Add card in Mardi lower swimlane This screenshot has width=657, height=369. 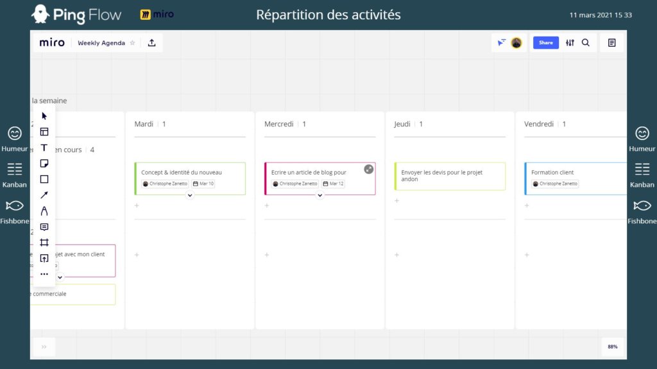coord(137,255)
